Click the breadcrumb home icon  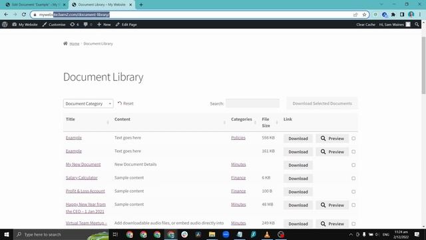pyautogui.click(x=65, y=43)
